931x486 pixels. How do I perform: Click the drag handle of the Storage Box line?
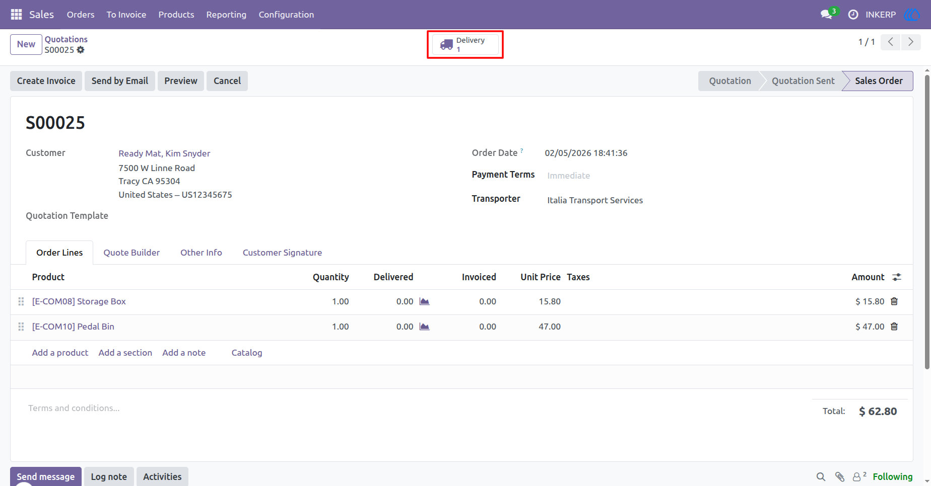(x=21, y=301)
